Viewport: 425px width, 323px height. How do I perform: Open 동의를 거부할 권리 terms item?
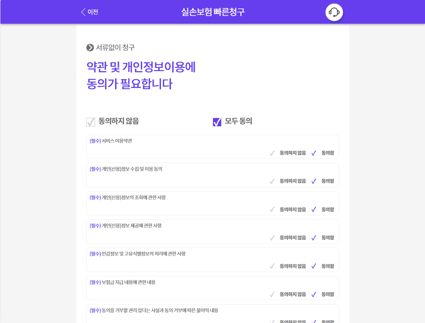[x=160, y=310]
